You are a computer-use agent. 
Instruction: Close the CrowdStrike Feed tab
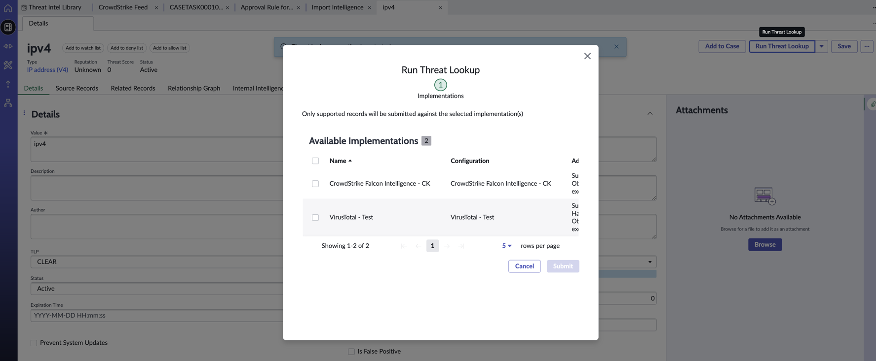(x=156, y=7)
